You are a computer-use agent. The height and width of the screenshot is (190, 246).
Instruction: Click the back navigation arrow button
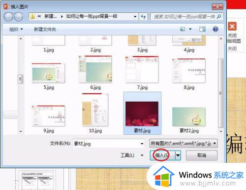(8, 17)
